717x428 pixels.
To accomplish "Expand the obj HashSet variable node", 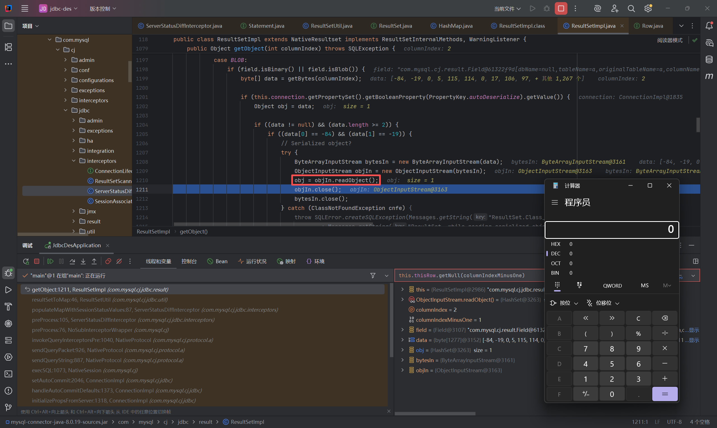I will (402, 350).
